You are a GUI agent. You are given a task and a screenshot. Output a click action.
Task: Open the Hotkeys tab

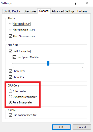(x=82, y=11)
